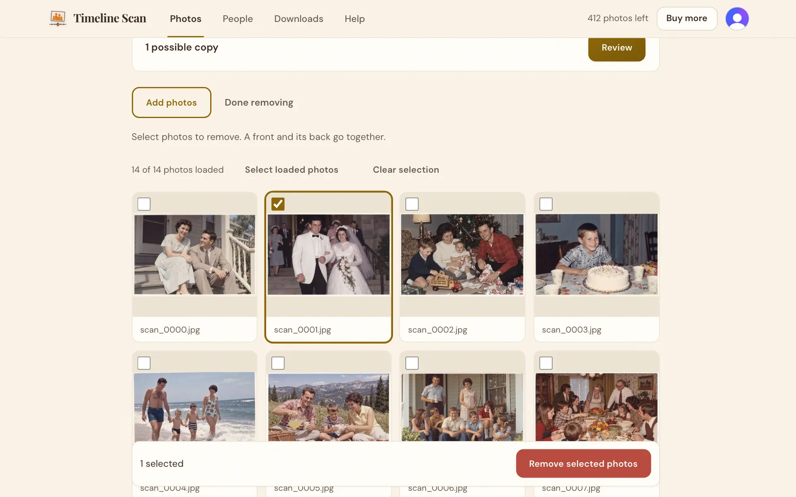Tick the checkbox for scan_0000.jpg
The width and height of the screenshot is (796, 497).
pyautogui.click(x=144, y=204)
